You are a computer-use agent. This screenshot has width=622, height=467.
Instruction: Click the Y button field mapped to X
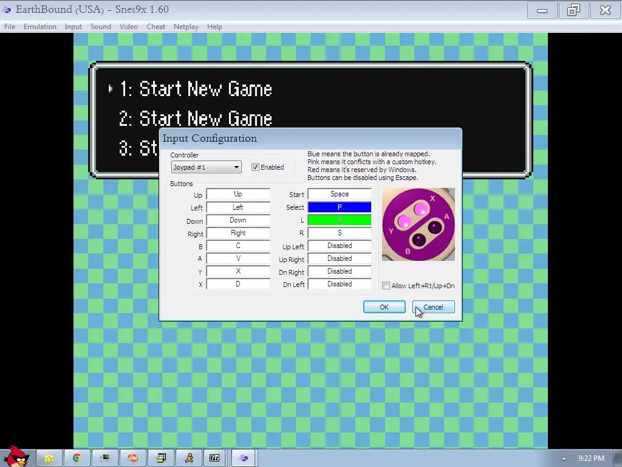[238, 271]
